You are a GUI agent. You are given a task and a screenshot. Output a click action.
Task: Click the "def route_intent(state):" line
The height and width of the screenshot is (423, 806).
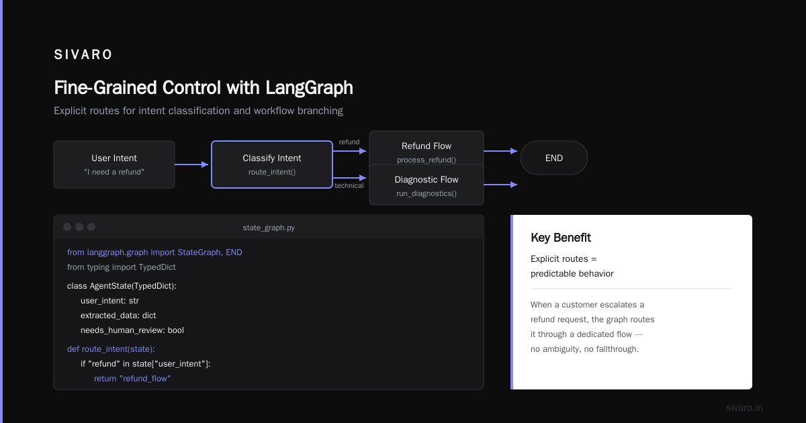[x=111, y=349]
